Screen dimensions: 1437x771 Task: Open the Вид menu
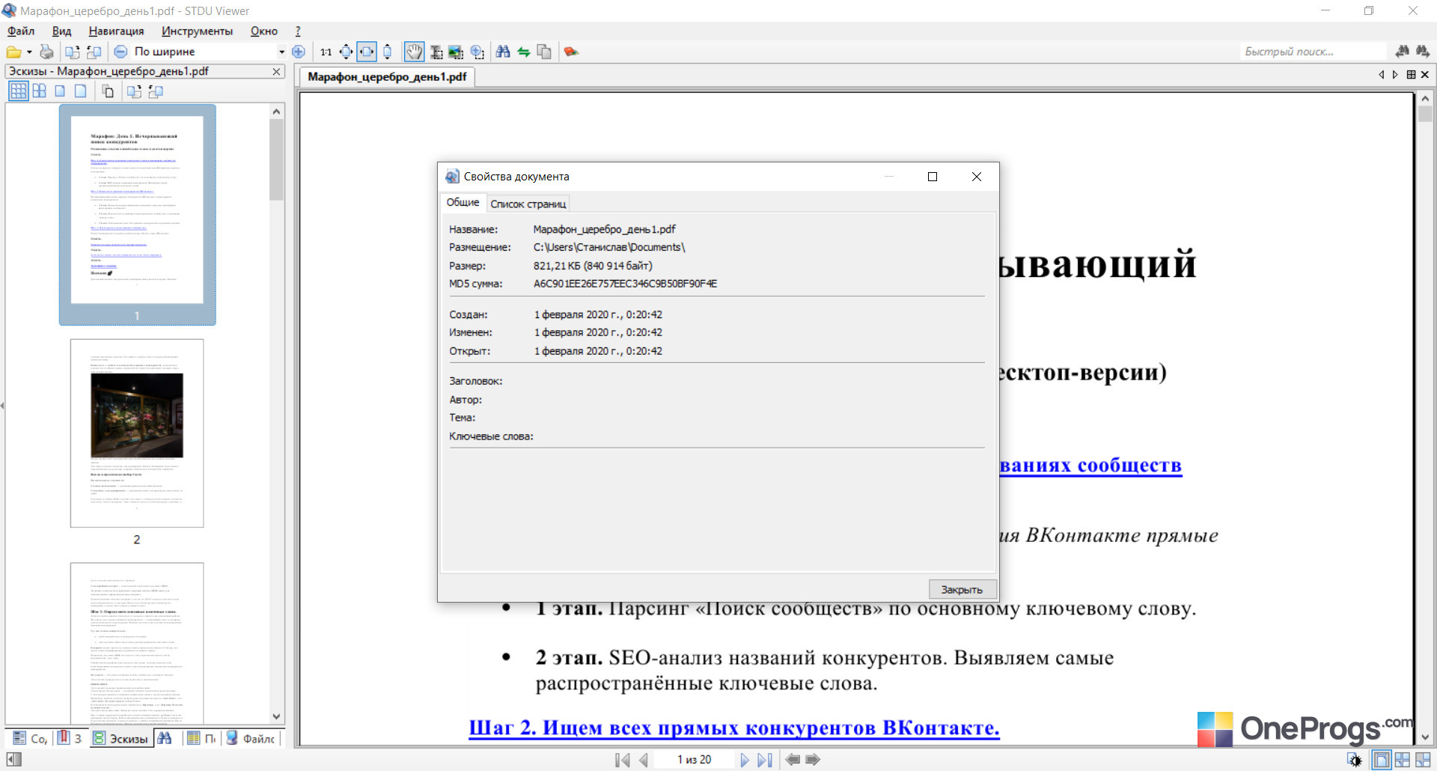[x=61, y=31]
